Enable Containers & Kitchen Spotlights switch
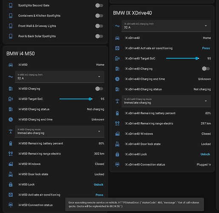 click(x=99, y=16)
